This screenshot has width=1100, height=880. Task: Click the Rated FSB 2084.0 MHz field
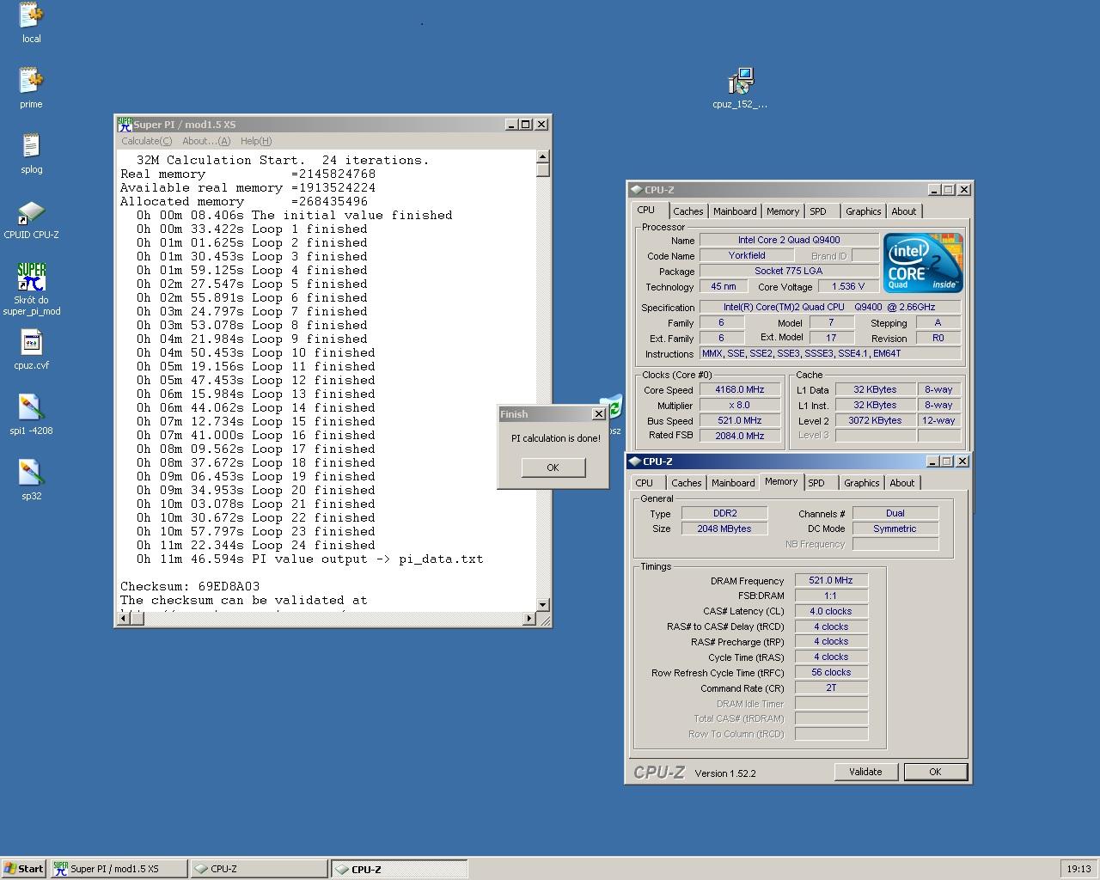(x=739, y=436)
